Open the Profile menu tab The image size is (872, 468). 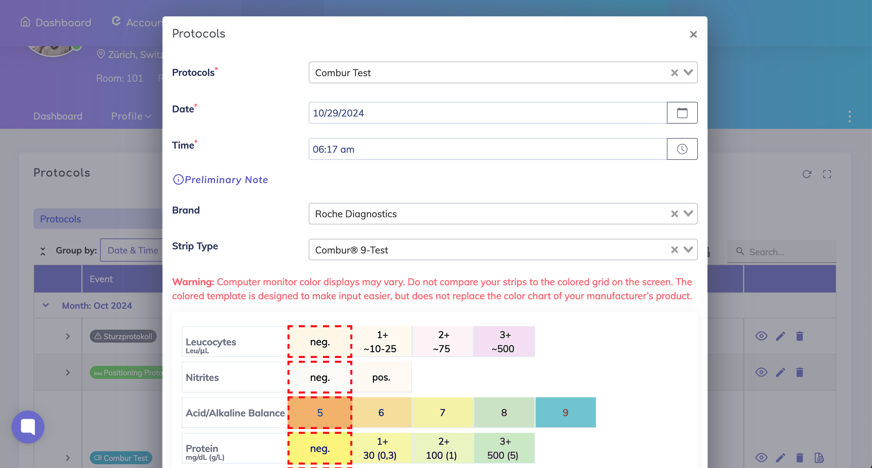pyautogui.click(x=131, y=116)
